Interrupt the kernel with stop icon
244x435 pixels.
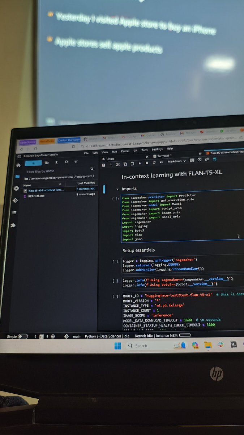[x=147, y=163]
